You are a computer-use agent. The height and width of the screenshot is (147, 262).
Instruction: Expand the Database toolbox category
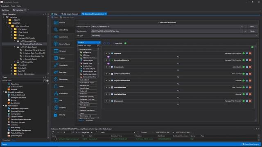pos(79,94)
